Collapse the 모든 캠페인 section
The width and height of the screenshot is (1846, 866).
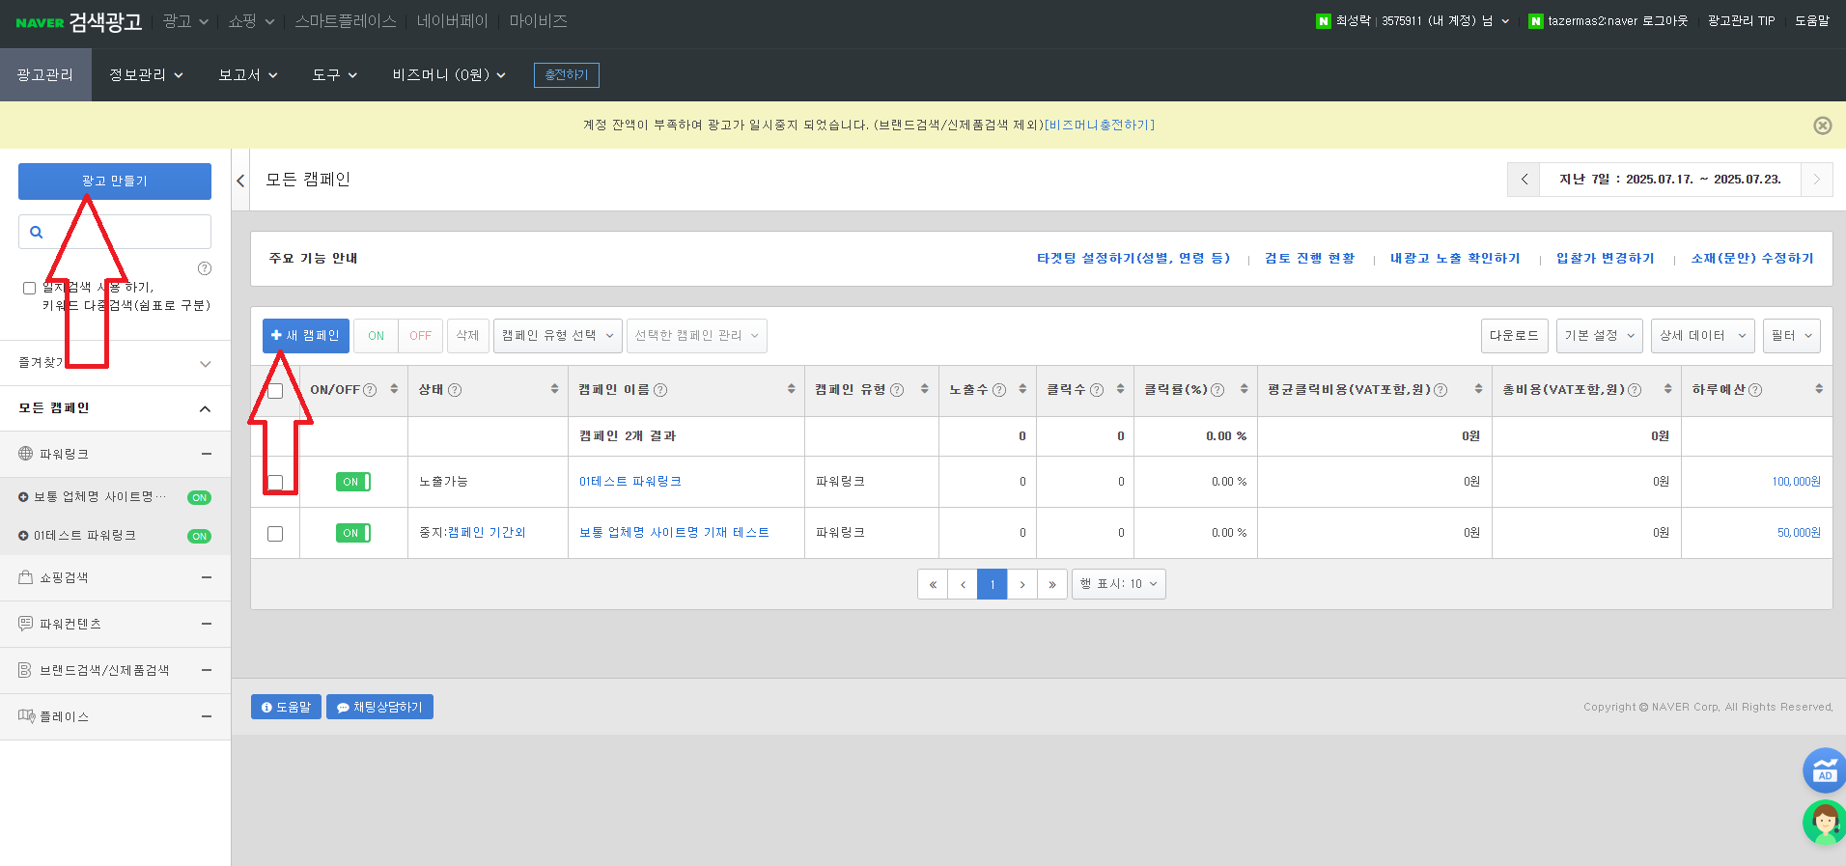click(x=205, y=409)
